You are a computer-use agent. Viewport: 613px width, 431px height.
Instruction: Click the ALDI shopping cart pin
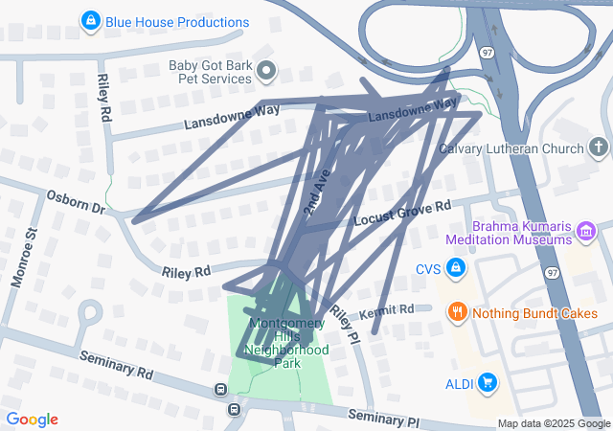click(488, 383)
